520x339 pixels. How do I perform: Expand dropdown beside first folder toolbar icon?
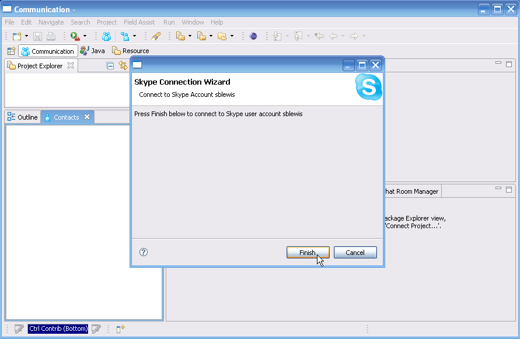[190, 36]
